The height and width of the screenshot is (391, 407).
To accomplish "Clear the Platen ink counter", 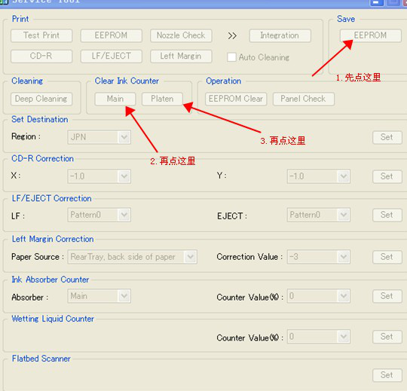I will 162,99.
